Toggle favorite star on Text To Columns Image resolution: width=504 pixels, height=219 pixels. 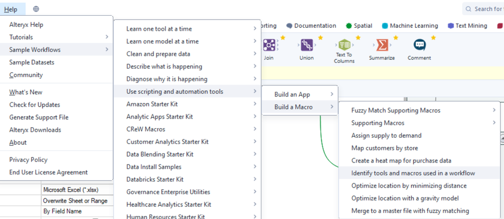(x=358, y=38)
